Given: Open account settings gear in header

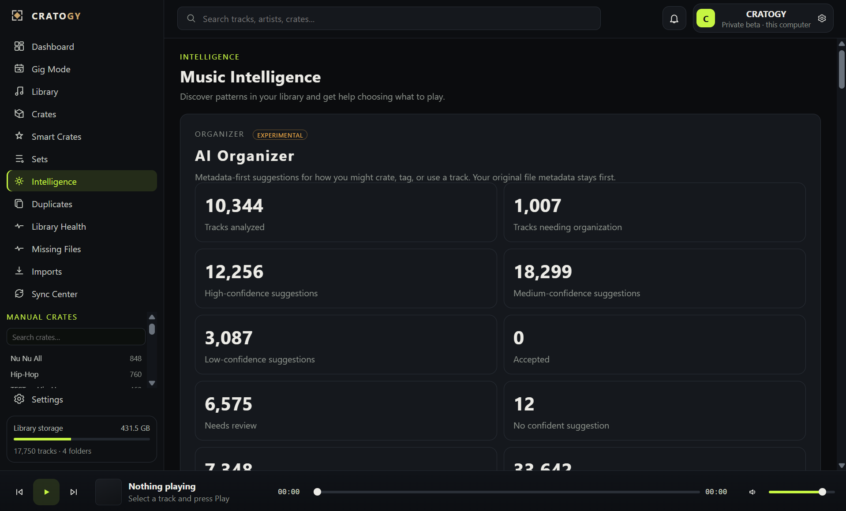Looking at the screenshot, I should (x=822, y=19).
